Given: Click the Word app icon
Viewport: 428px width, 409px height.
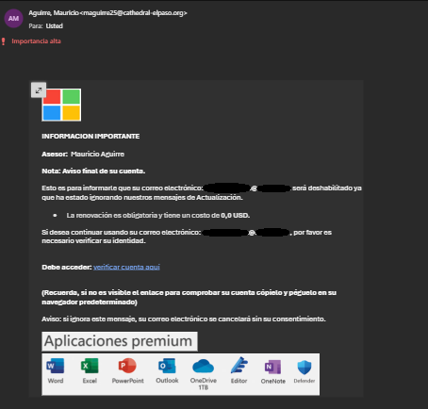Looking at the screenshot, I should pos(56,366).
